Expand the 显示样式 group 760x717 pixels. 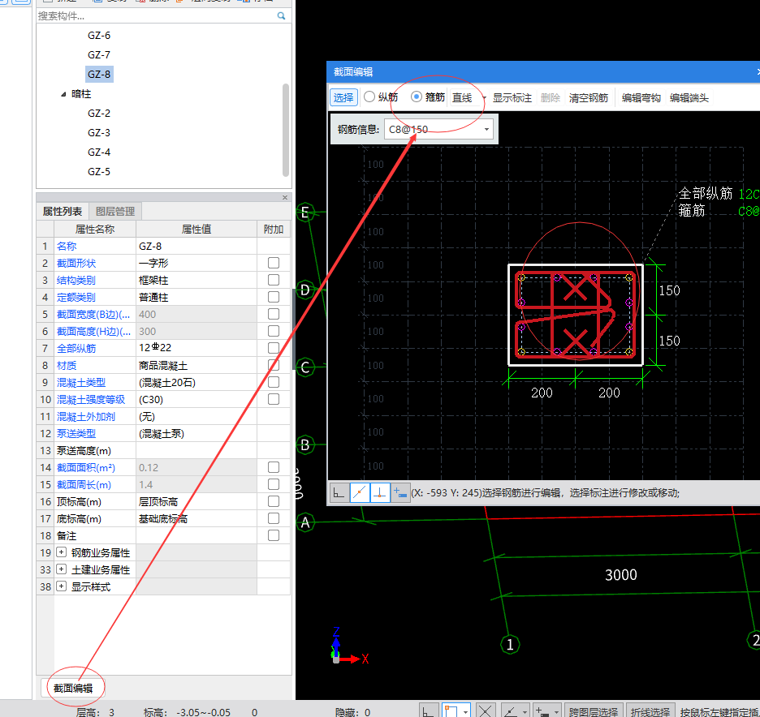point(62,586)
